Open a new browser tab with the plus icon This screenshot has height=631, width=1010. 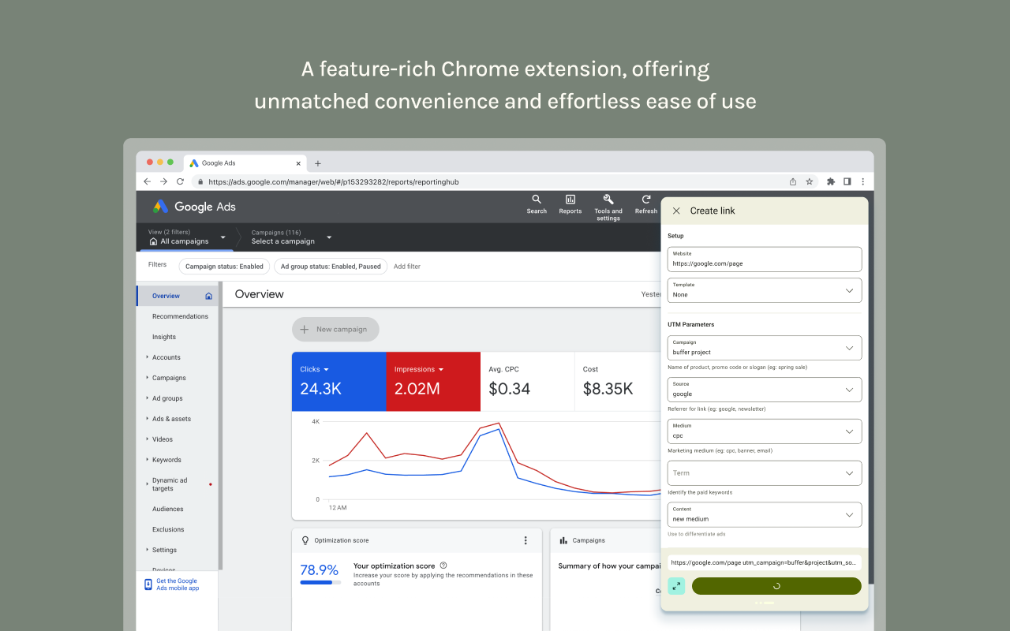(318, 163)
